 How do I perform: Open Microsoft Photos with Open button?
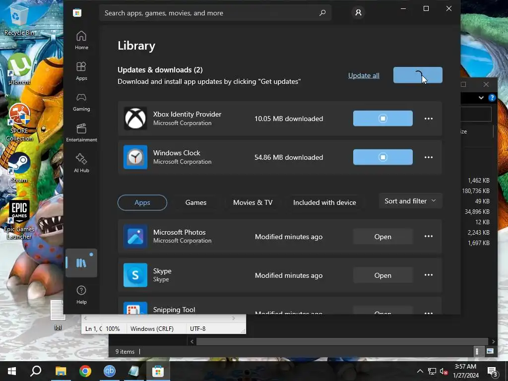click(382, 237)
